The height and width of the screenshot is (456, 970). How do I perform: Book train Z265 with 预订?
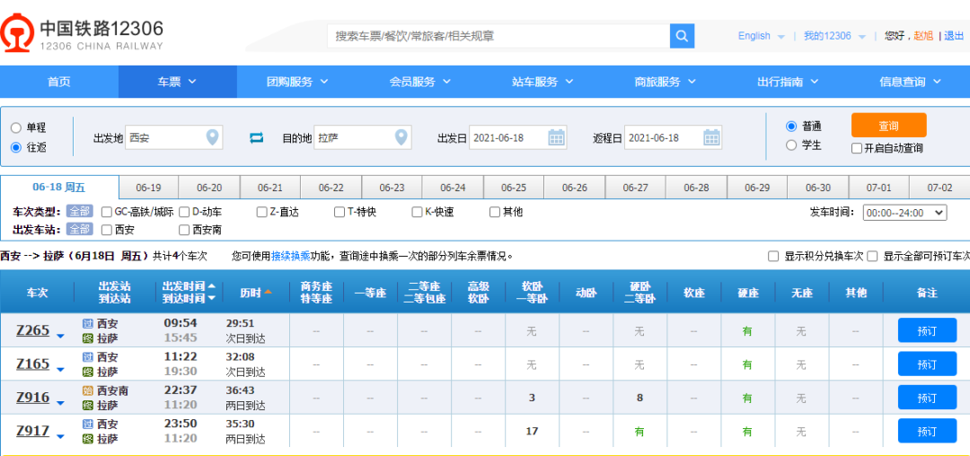(927, 330)
